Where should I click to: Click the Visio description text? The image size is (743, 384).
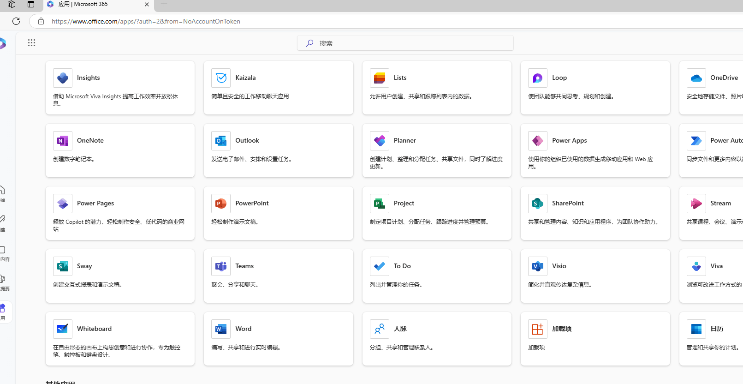point(561,285)
